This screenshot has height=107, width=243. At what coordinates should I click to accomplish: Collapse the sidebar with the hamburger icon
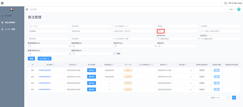27,9
